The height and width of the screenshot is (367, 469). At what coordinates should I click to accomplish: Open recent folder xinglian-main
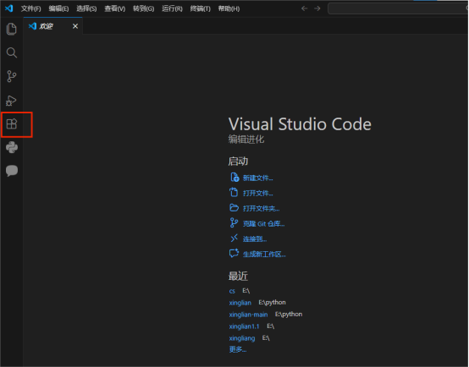[x=248, y=315]
